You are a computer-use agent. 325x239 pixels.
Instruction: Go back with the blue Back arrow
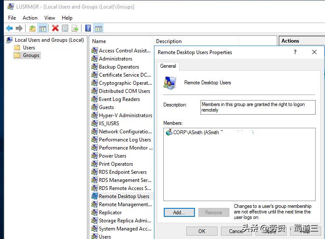(9, 28)
